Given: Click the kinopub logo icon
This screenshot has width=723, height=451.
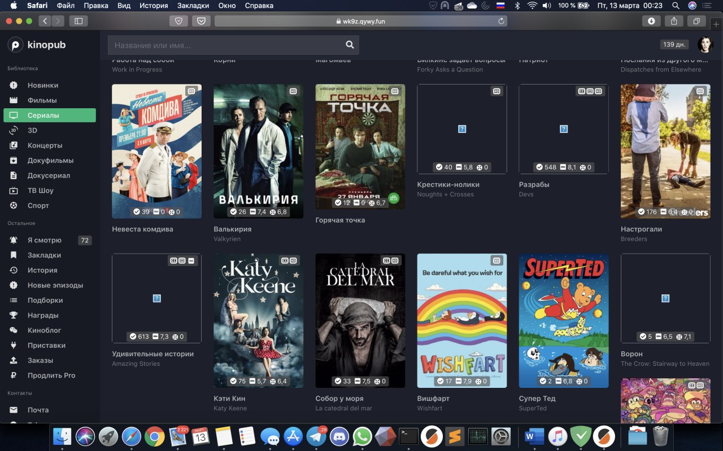Looking at the screenshot, I should [15, 45].
